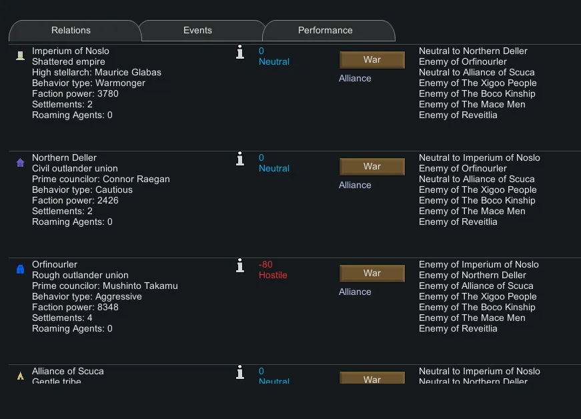Propose Alliance with Northern Deller
581x419 pixels.
[x=355, y=185]
